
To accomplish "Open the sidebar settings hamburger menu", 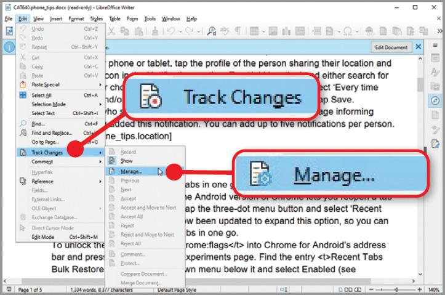I will click(435, 45).
